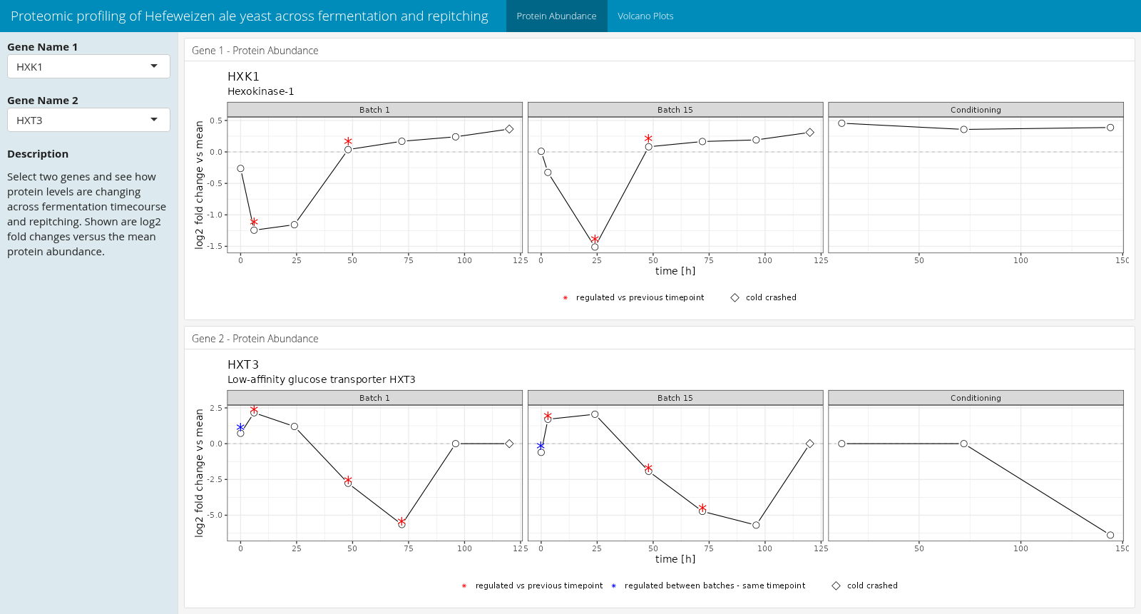The width and height of the screenshot is (1141, 614).
Task: Click the blue asterisk in HXT3 Batch 1 panel
Action: (240, 427)
